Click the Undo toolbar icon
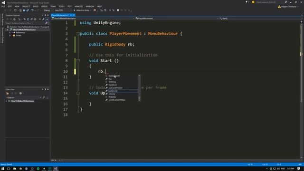 [x=32, y=10]
